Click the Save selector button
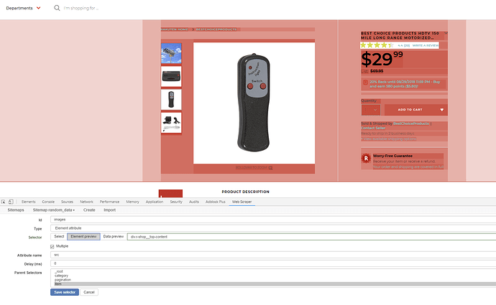 tap(65, 292)
